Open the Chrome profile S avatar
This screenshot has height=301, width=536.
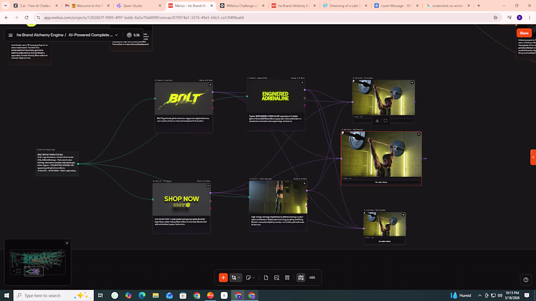(x=519, y=18)
